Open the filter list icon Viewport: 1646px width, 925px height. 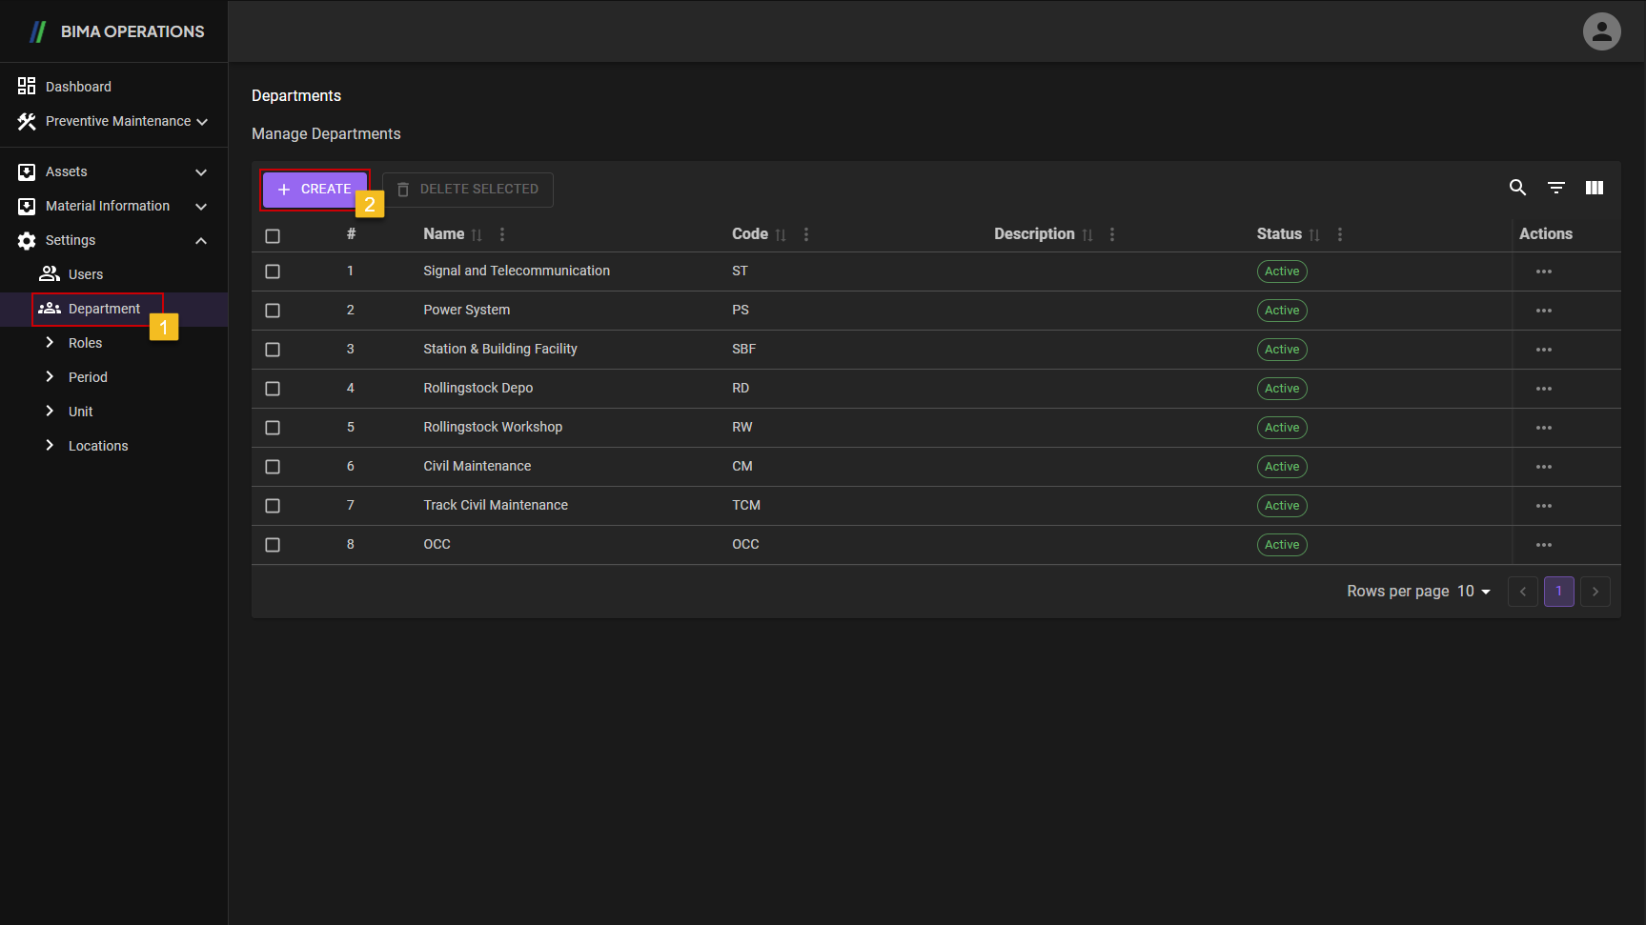1555,188
